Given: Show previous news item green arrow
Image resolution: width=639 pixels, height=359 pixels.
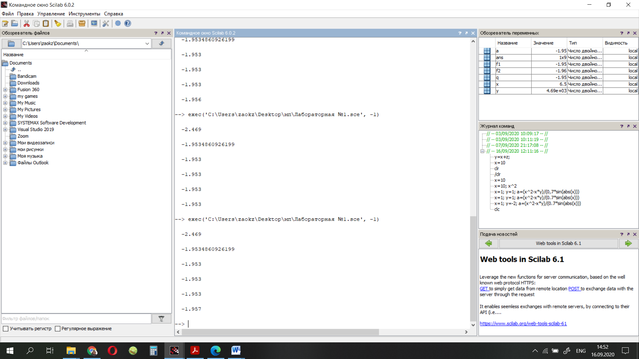Looking at the screenshot, I should pos(489,243).
